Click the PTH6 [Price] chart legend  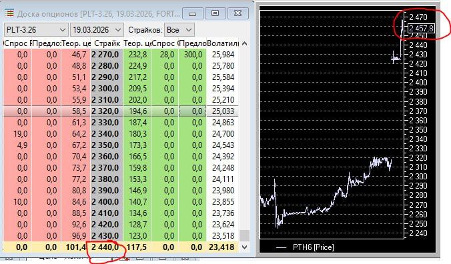point(305,247)
